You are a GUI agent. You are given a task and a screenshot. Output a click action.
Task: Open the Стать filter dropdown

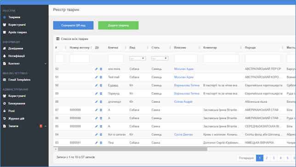[x=159, y=58]
